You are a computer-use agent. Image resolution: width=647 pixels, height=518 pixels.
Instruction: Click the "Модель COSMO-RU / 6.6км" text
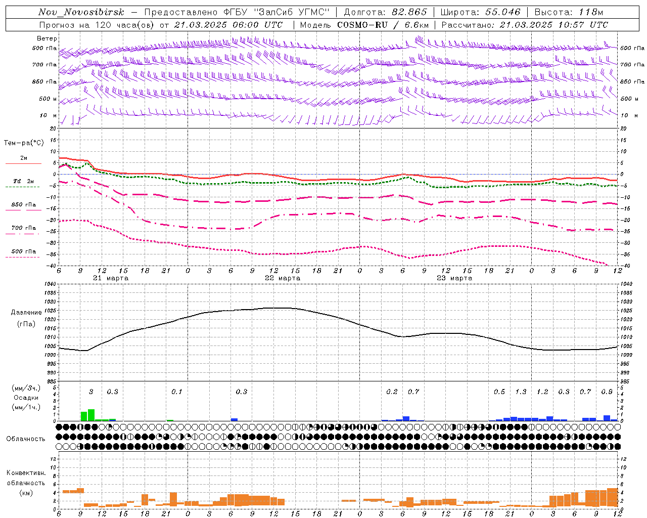click(x=364, y=25)
